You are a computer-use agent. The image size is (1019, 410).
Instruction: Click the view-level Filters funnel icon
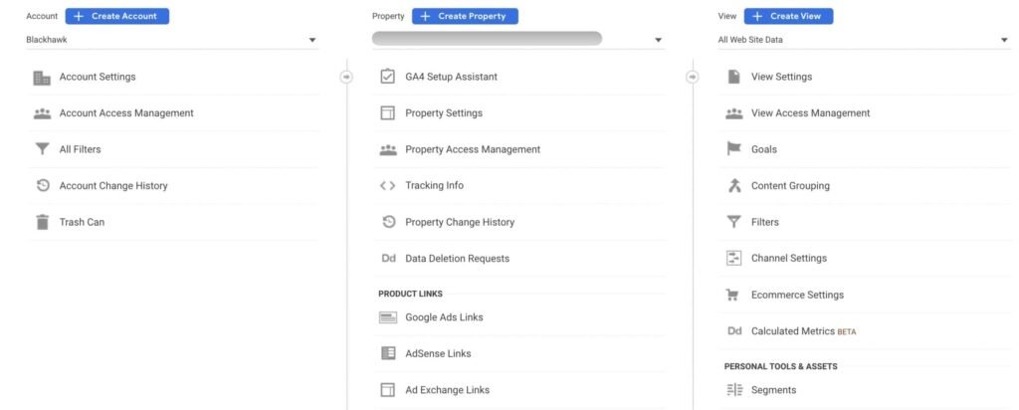(733, 222)
